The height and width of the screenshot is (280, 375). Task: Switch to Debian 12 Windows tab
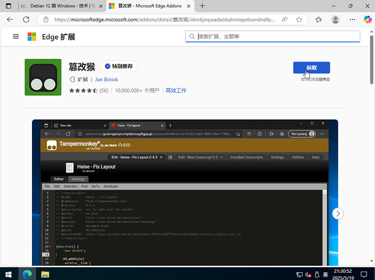pos(62,6)
